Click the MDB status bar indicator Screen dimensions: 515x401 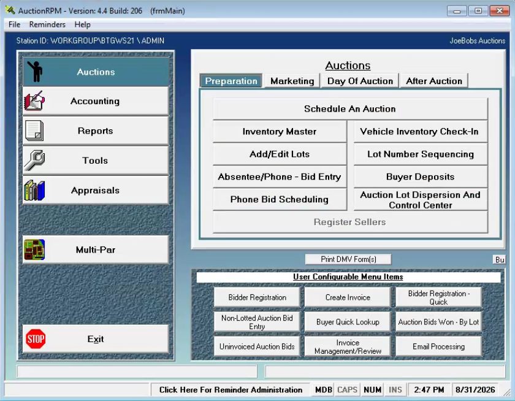click(323, 390)
